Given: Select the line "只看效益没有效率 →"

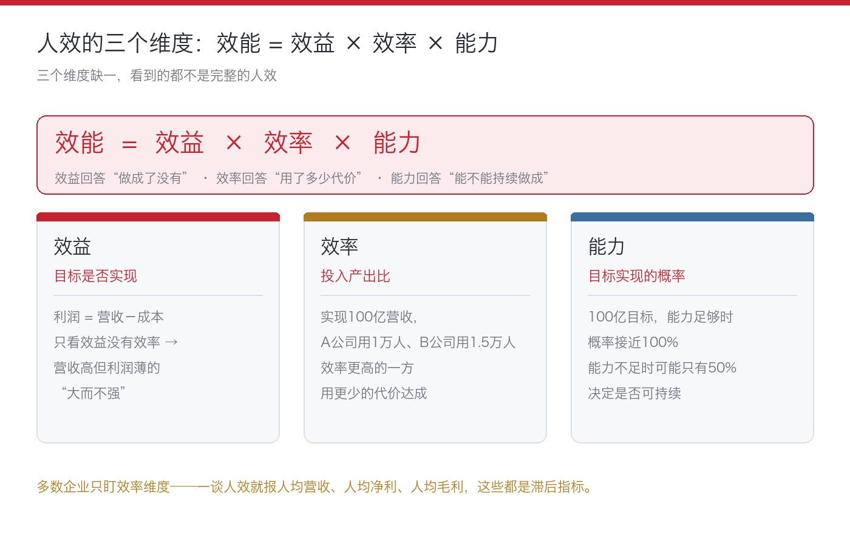Looking at the screenshot, I should pos(116,342).
